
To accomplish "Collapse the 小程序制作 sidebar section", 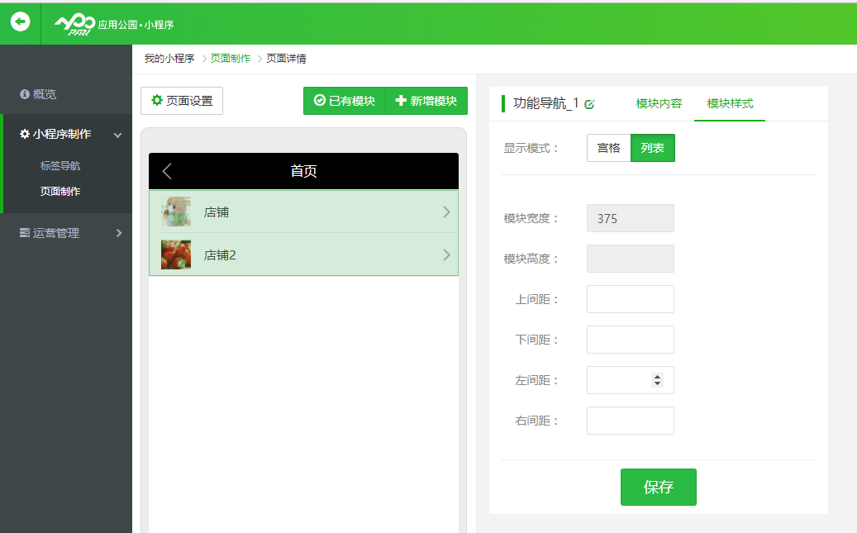I will (x=118, y=135).
